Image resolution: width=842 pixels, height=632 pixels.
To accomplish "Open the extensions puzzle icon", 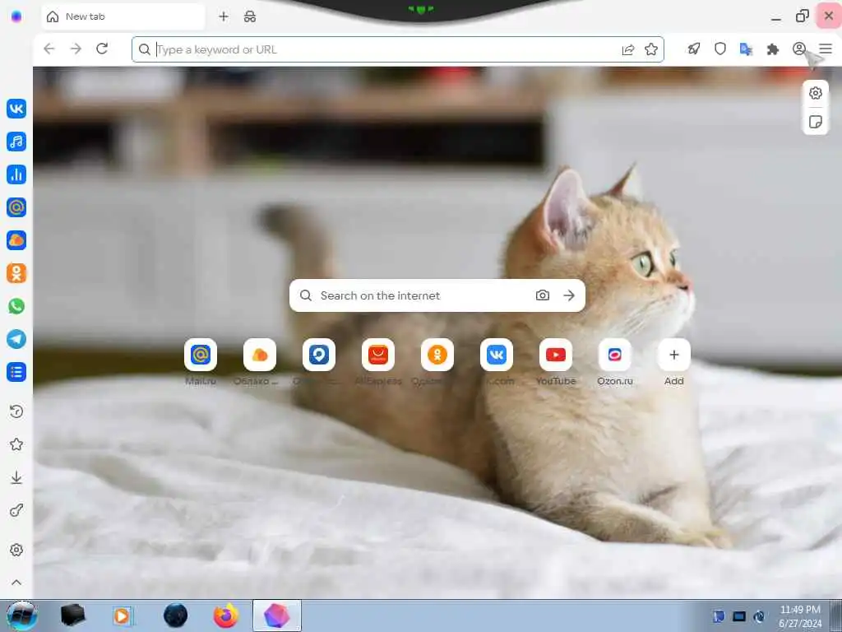I will coord(773,49).
